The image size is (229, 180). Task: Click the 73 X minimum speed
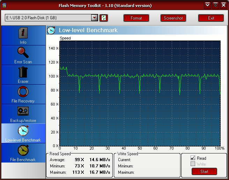coord(79,166)
